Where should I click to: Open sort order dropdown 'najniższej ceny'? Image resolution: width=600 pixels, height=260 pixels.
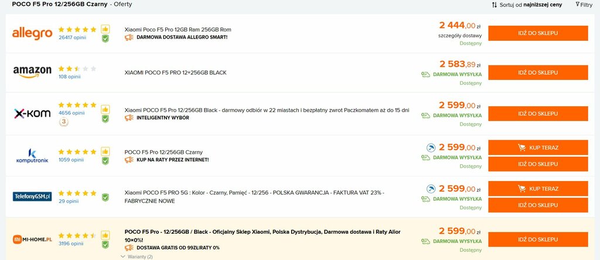[543, 5]
